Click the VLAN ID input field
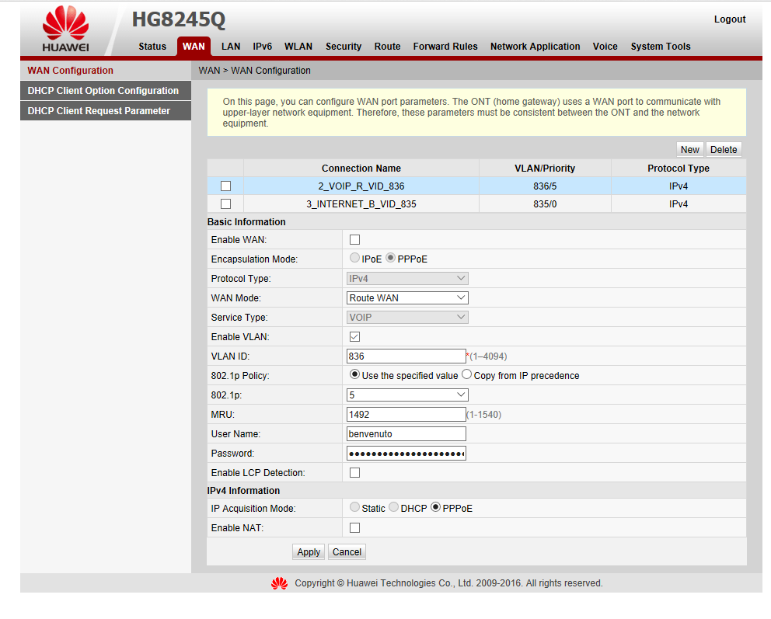771x619 pixels. [x=406, y=356]
